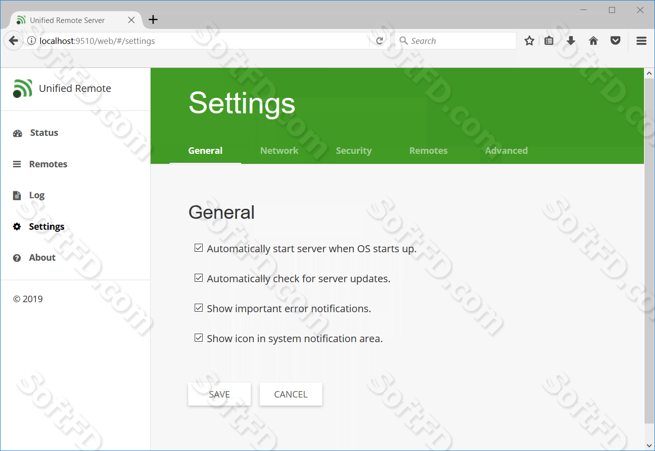Click the Remotes list icon in the sidebar

point(17,164)
